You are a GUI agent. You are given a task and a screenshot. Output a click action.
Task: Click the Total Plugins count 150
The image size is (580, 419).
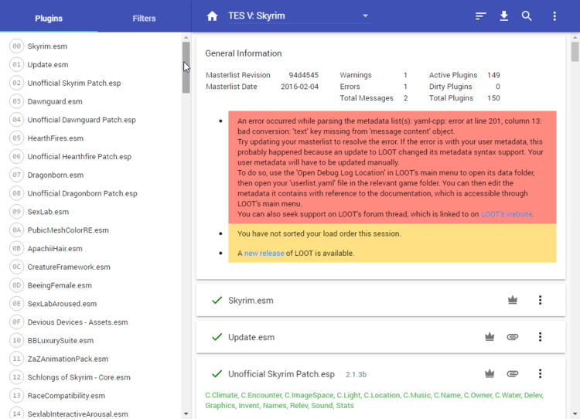pos(493,98)
